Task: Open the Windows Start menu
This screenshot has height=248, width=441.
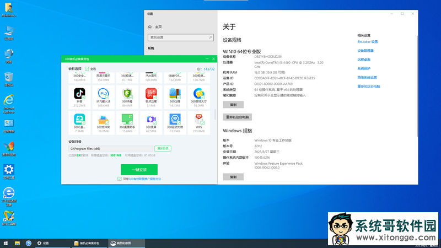Action: coord(6,243)
